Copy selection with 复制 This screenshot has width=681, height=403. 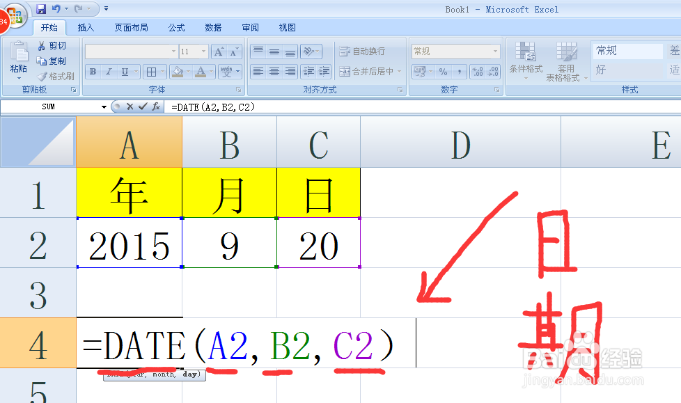(x=52, y=61)
